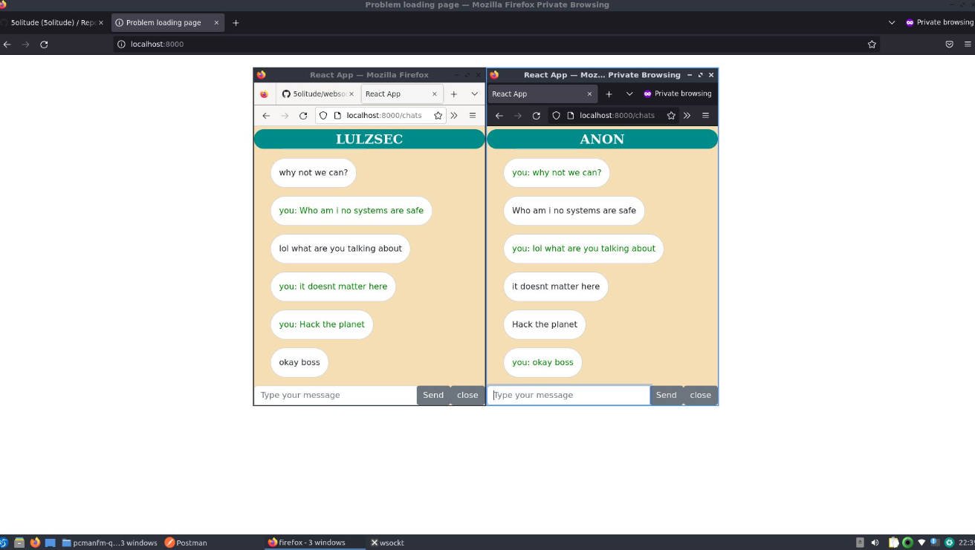Expand the tab list chevron in LULZSEC window
The height and width of the screenshot is (550, 975).
(474, 94)
